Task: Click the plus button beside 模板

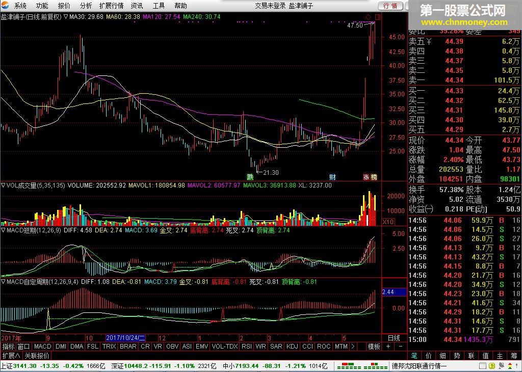Action: click(388, 347)
